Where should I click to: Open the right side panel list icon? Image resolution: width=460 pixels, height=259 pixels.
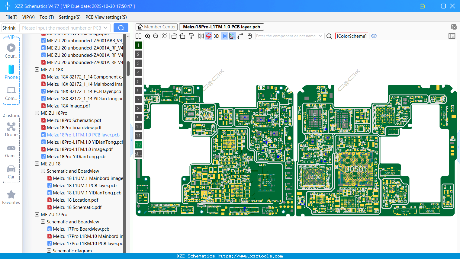[452, 36]
